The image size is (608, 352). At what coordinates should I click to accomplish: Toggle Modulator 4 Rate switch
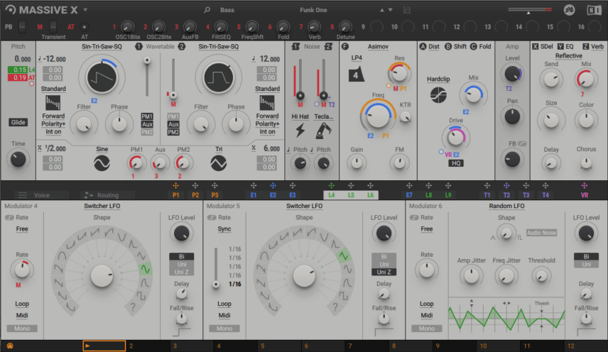9,218
